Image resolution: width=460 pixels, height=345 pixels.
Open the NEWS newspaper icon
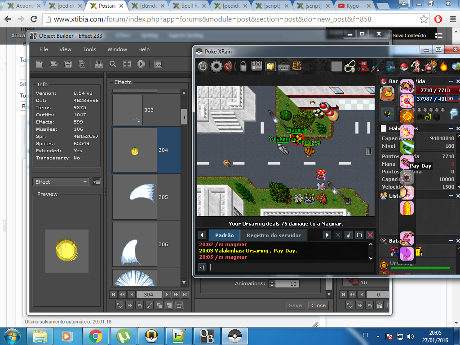click(257, 66)
